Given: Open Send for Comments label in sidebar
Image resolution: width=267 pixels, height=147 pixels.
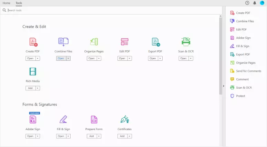Looking at the screenshot, I should click(x=249, y=71).
